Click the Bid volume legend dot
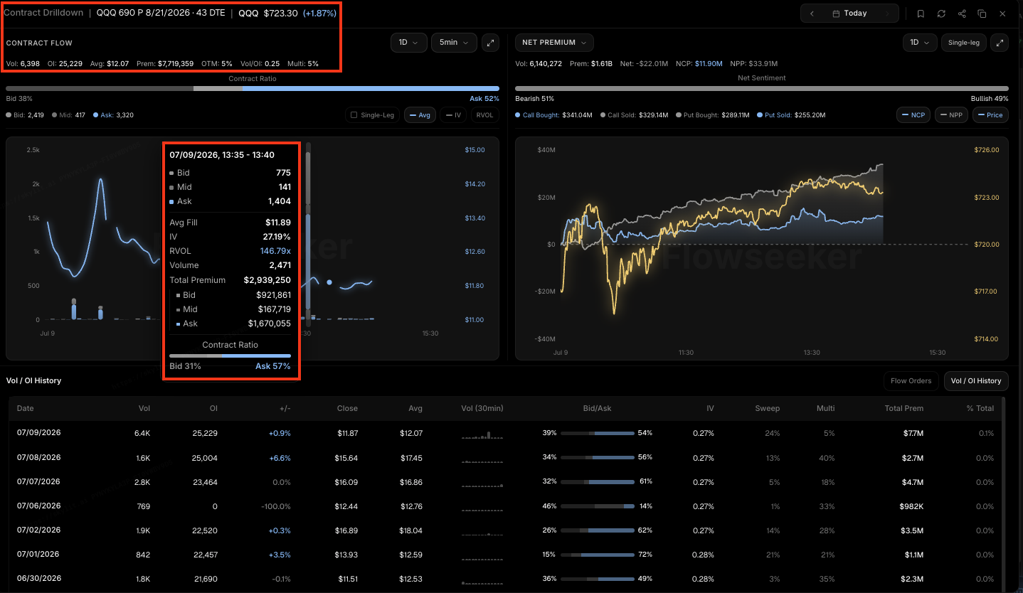Image resolution: width=1023 pixels, height=593 pixels. pyautogui.click(x=9, y=115)
